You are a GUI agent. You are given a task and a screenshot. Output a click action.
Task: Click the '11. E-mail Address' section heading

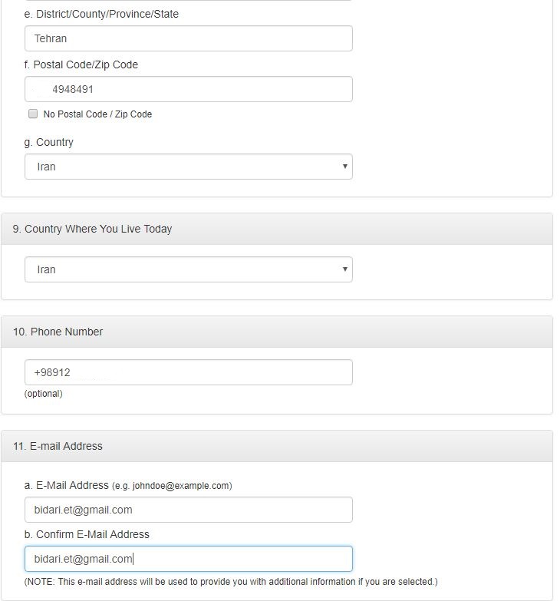tap(58, 446)
